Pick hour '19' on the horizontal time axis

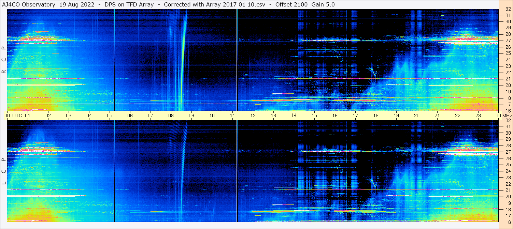397,116
